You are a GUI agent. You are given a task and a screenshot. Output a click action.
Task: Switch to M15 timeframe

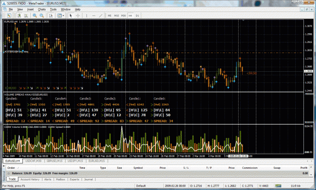(116, 16)
